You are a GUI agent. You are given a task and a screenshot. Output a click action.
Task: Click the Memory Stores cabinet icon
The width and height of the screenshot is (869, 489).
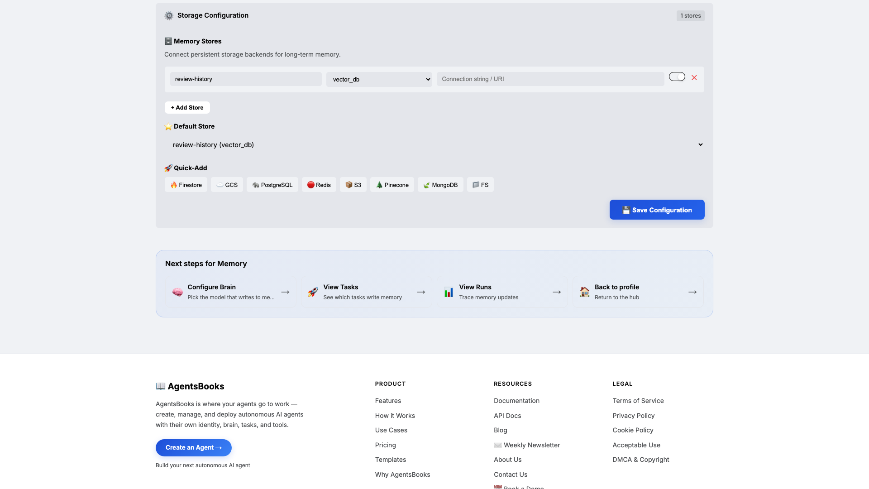coord(168,41)
